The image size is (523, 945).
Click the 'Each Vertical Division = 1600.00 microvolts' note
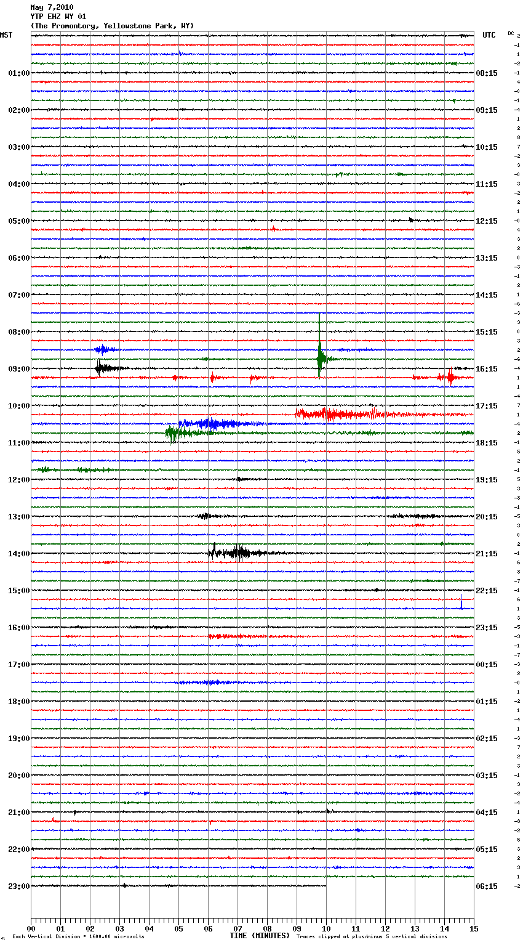[x=78, y=937]
